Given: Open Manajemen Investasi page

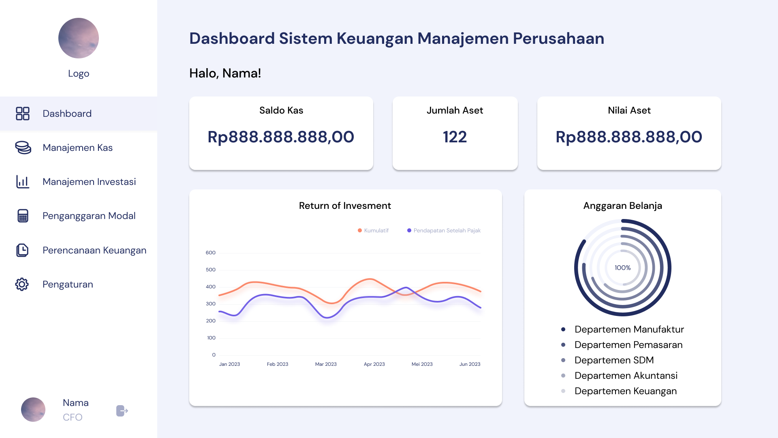Looking at the screenshot, I should pos(89,182).
